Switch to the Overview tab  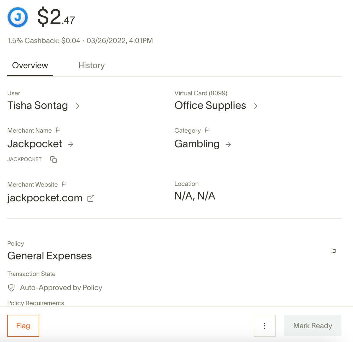[x=30, y=65]
